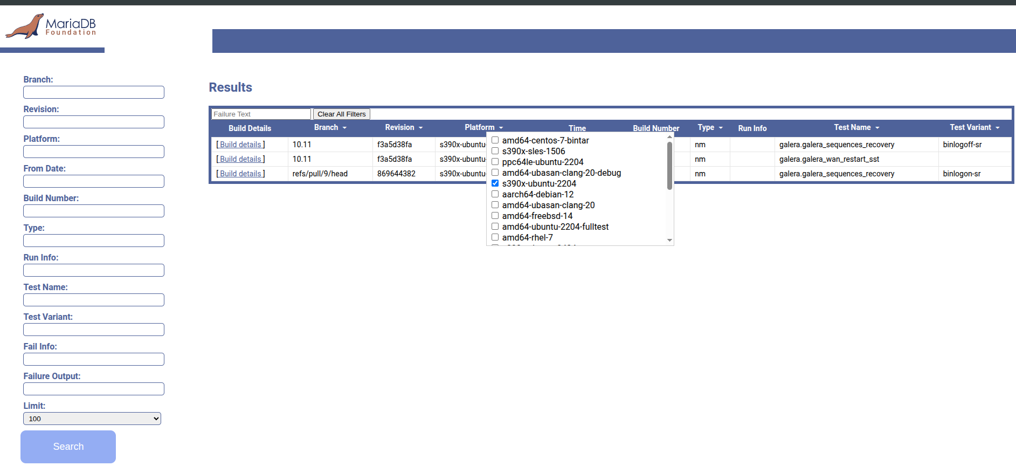Tick the amd64-freebsd-14 checkbox

point(495,216)
